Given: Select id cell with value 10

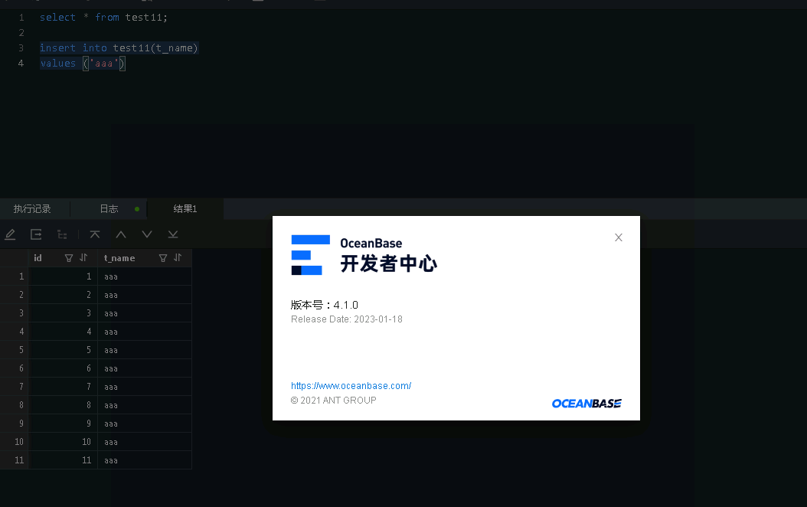Looking at the screenshot, I should point(63,442).
